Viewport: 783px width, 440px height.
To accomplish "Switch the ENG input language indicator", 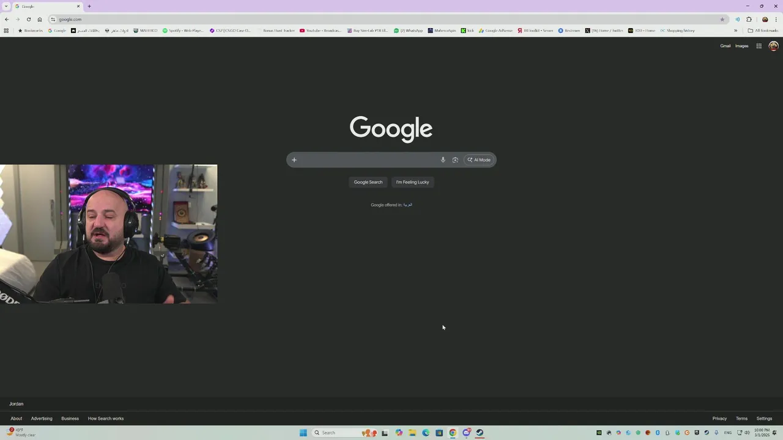I will (728, 433).
